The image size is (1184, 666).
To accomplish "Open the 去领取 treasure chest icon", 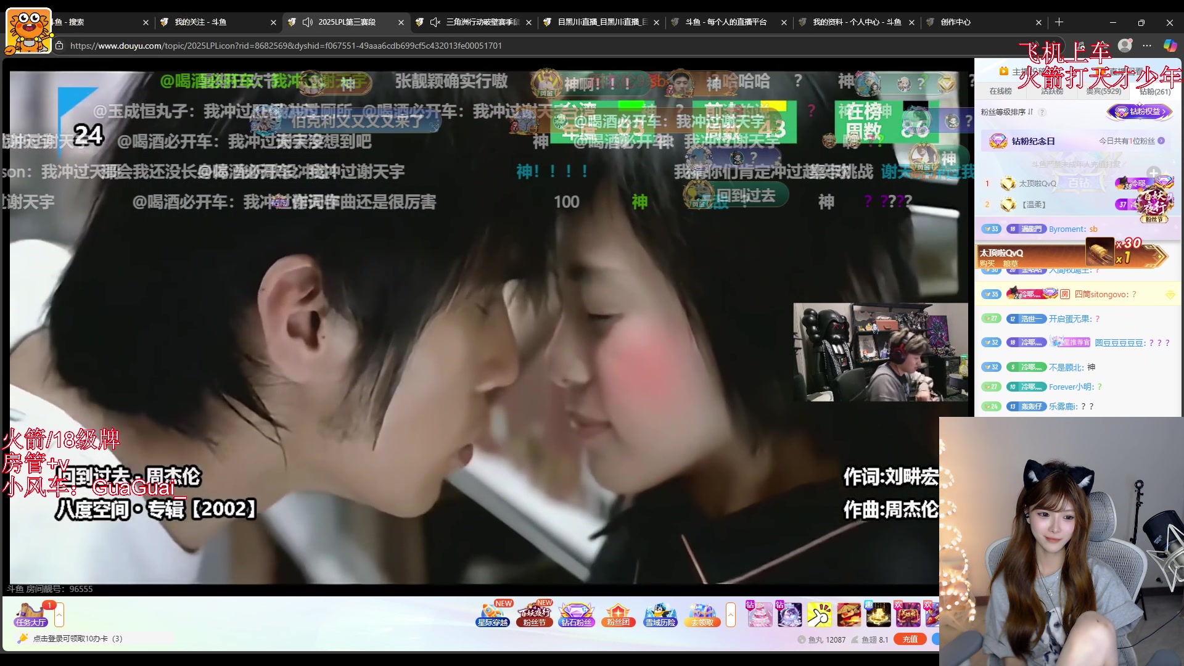I will click(x=702, y=614).
